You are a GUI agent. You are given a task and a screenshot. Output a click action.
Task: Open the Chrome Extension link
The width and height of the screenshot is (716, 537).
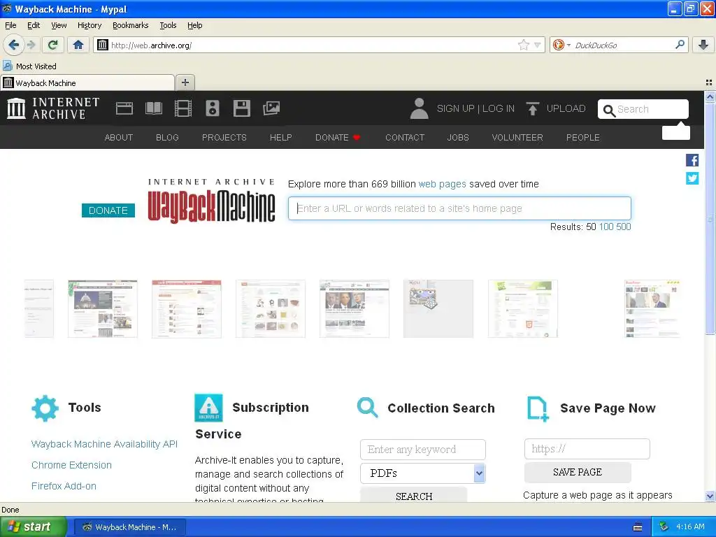tap(72, 465)
